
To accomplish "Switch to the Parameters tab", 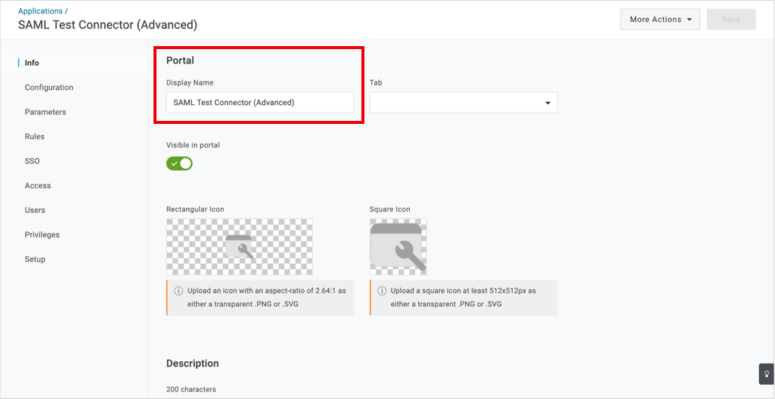I will tap(45, 112).
